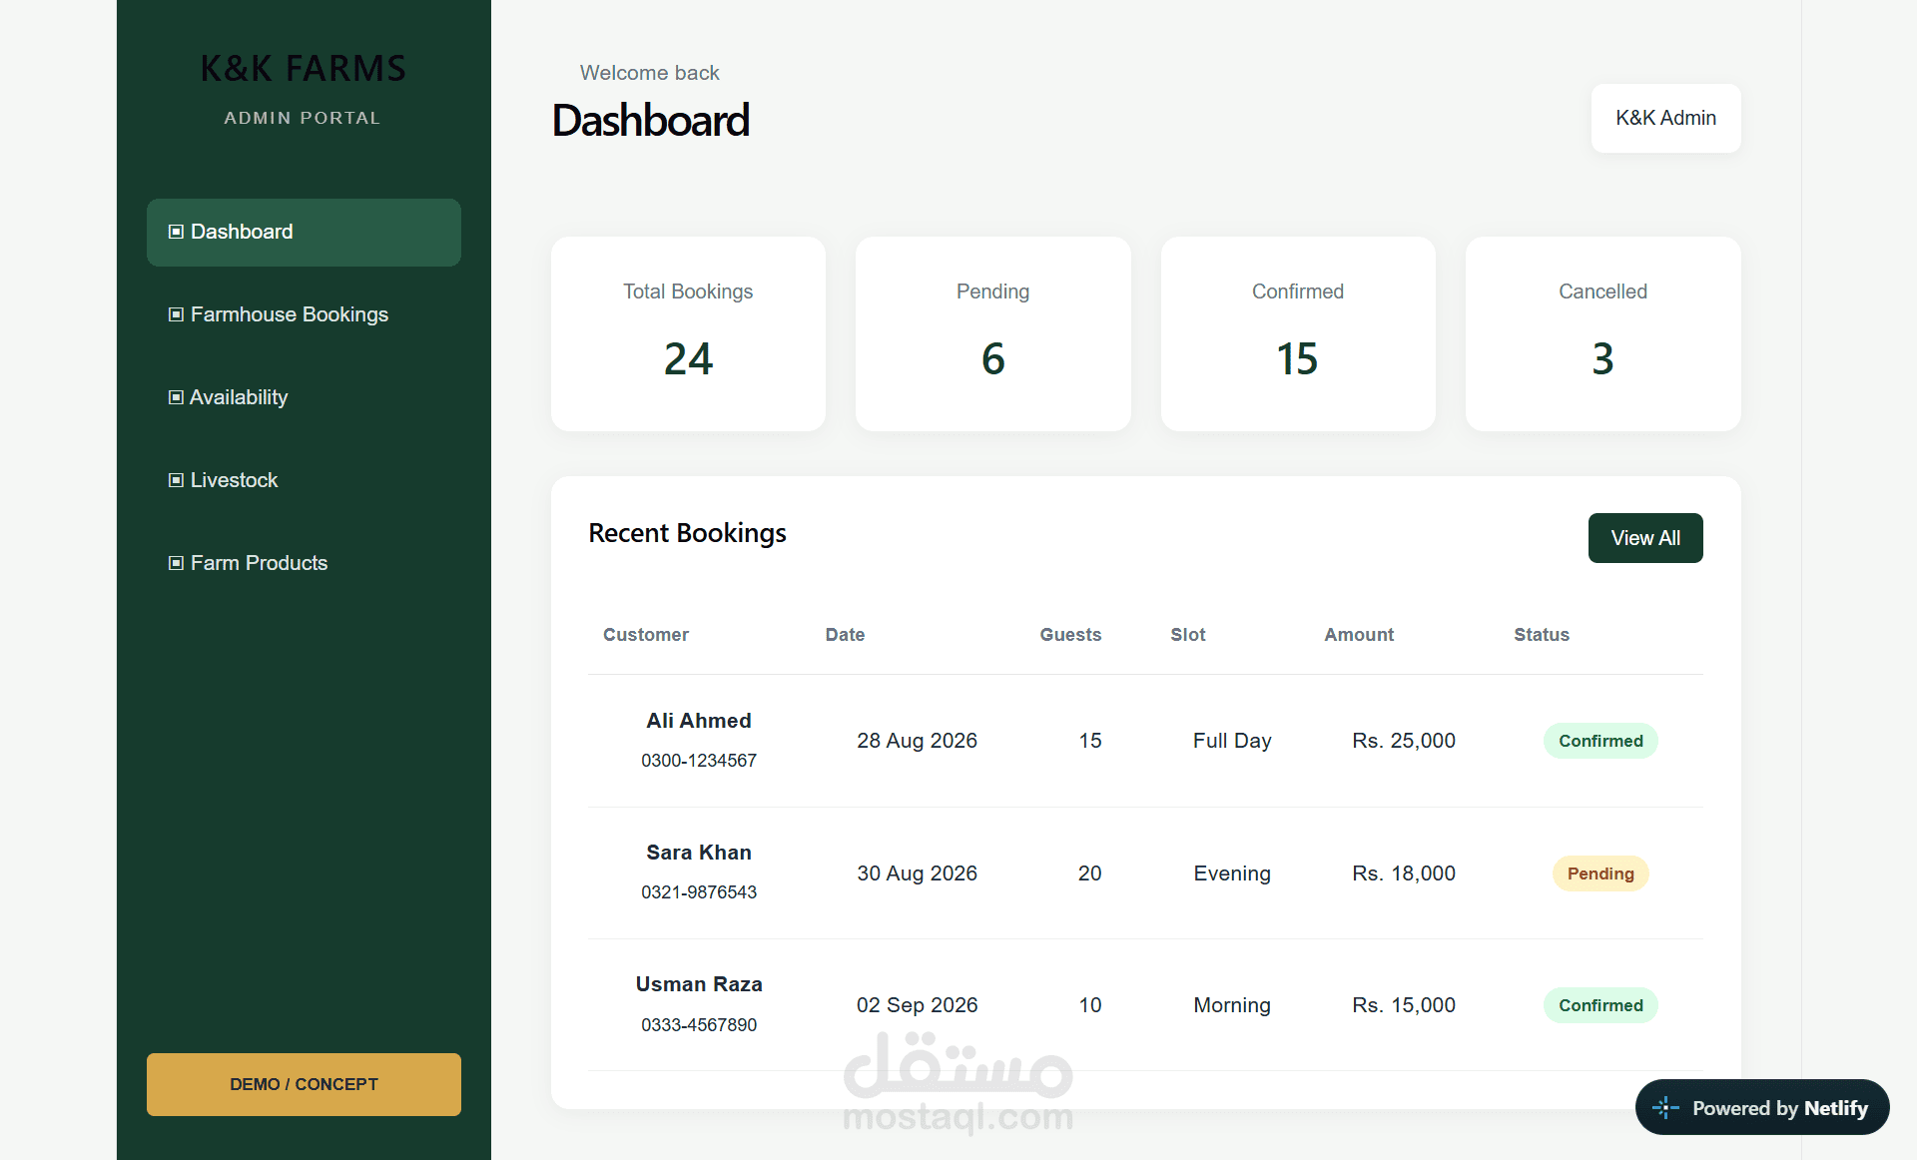Click the Status column header
This screenshot has width=1917, height=1160.
1542,635
